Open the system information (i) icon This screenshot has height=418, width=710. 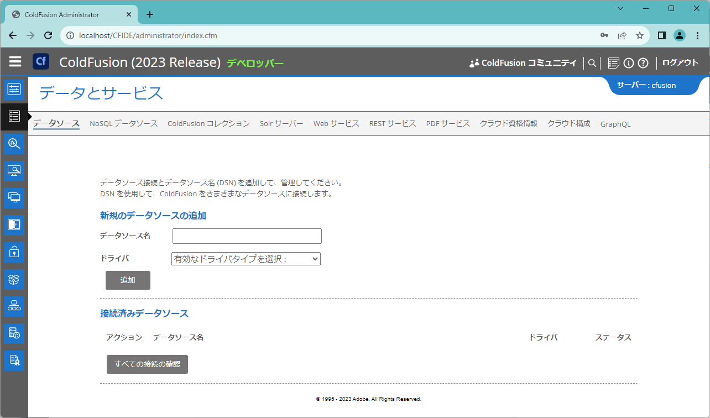coord(629,63)
